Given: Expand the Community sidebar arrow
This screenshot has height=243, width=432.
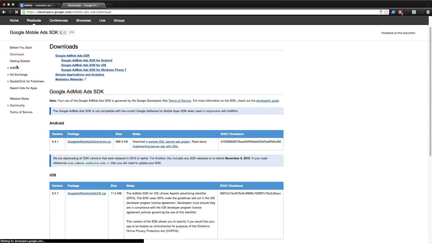Looking at the screenshot, I should (x=8, y=106).
